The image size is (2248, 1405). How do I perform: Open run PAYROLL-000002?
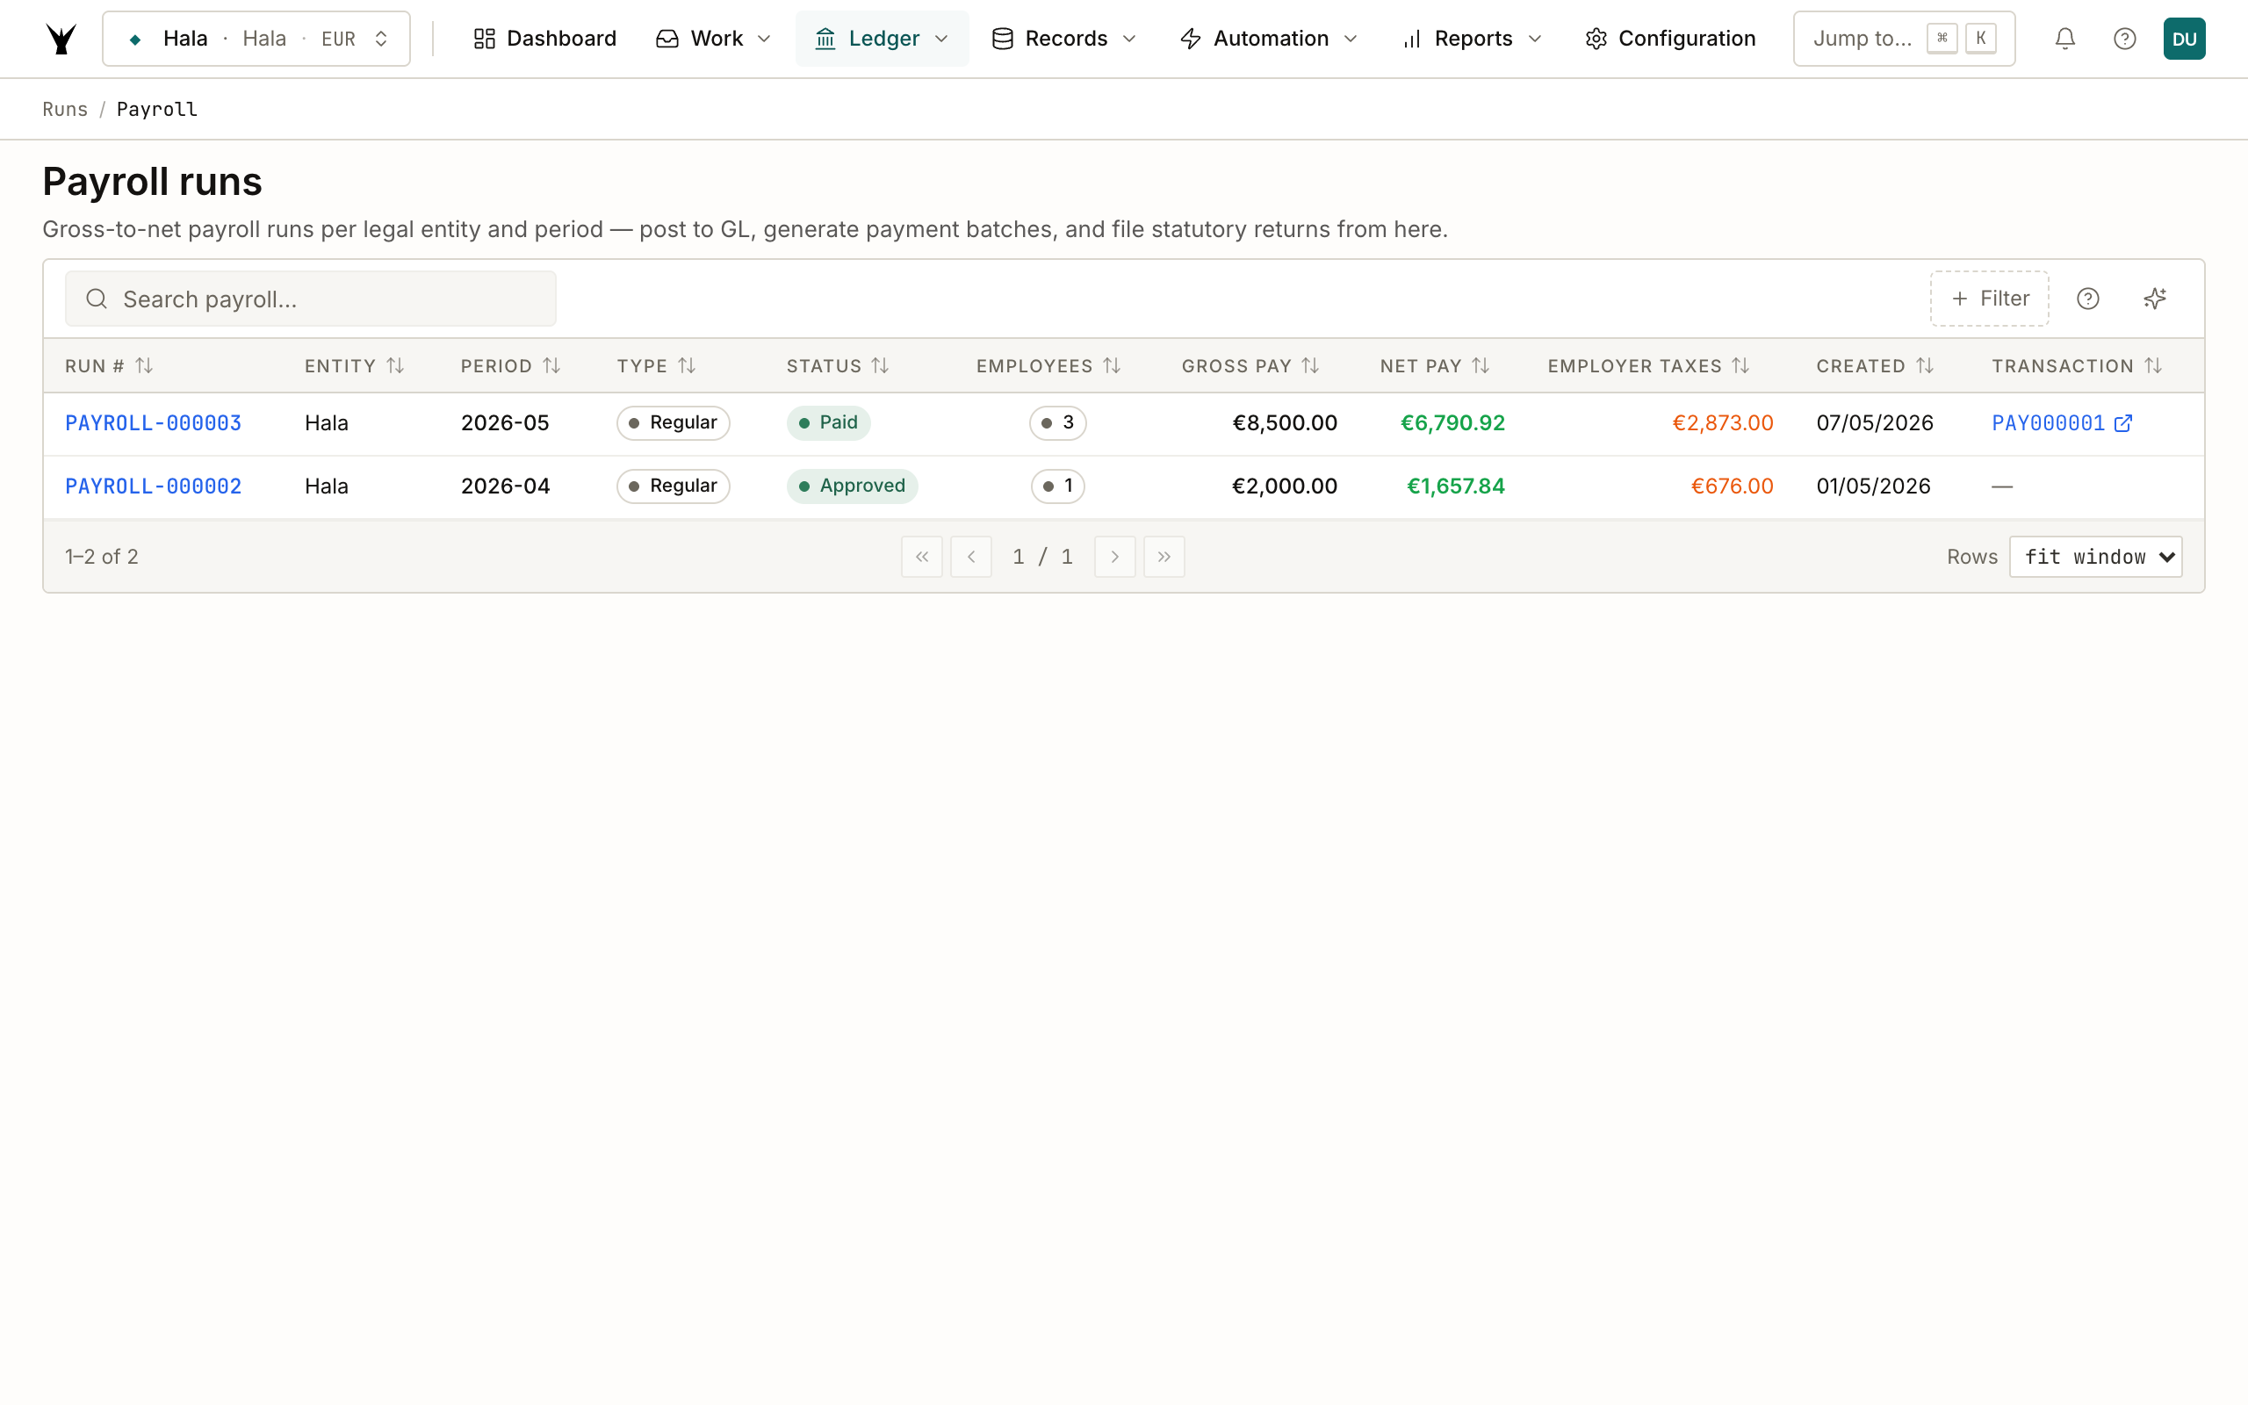click(x=154, y=486)
